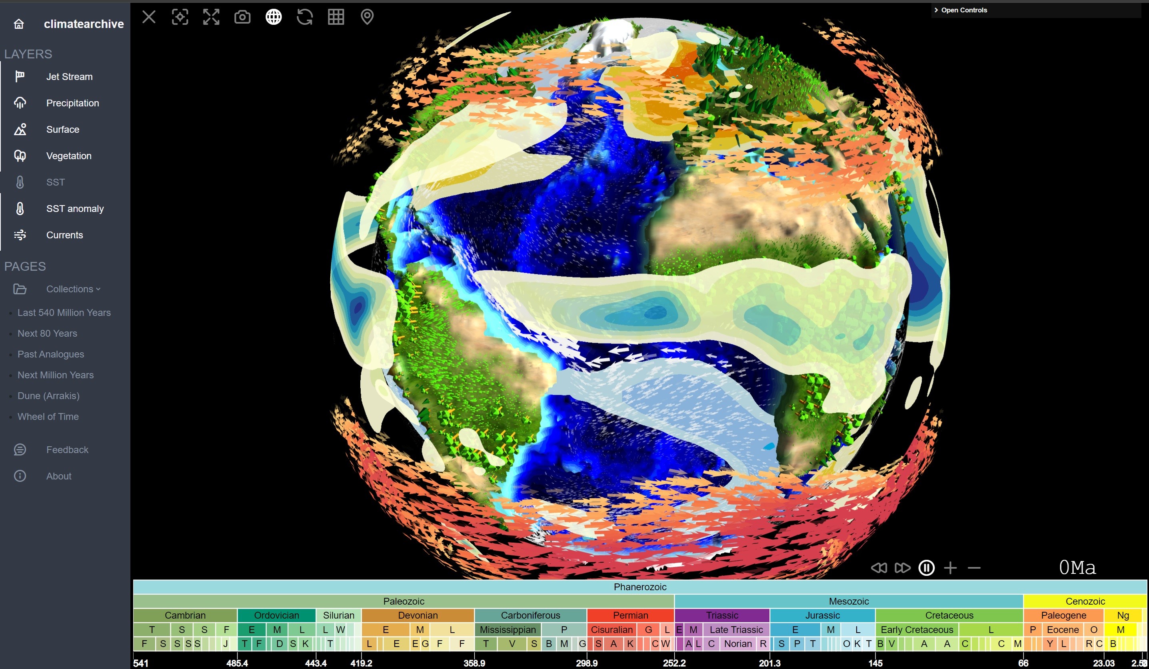Jump to the Triassic period

[722, 615]
